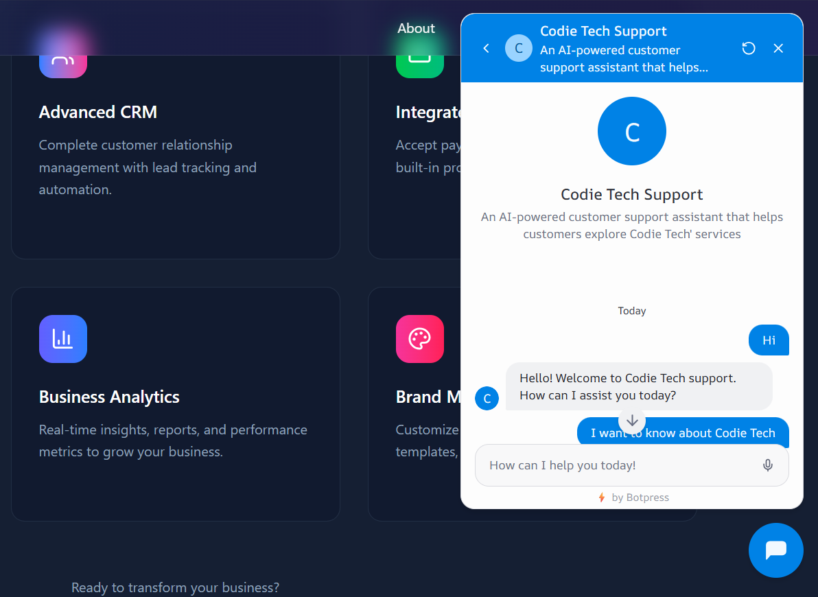
Task: Select the 'Business Analytics' heading
Action: tap(109, 397)
